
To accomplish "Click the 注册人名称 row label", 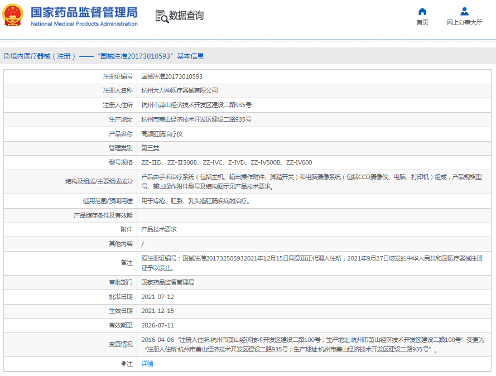I will pos(118,90).
